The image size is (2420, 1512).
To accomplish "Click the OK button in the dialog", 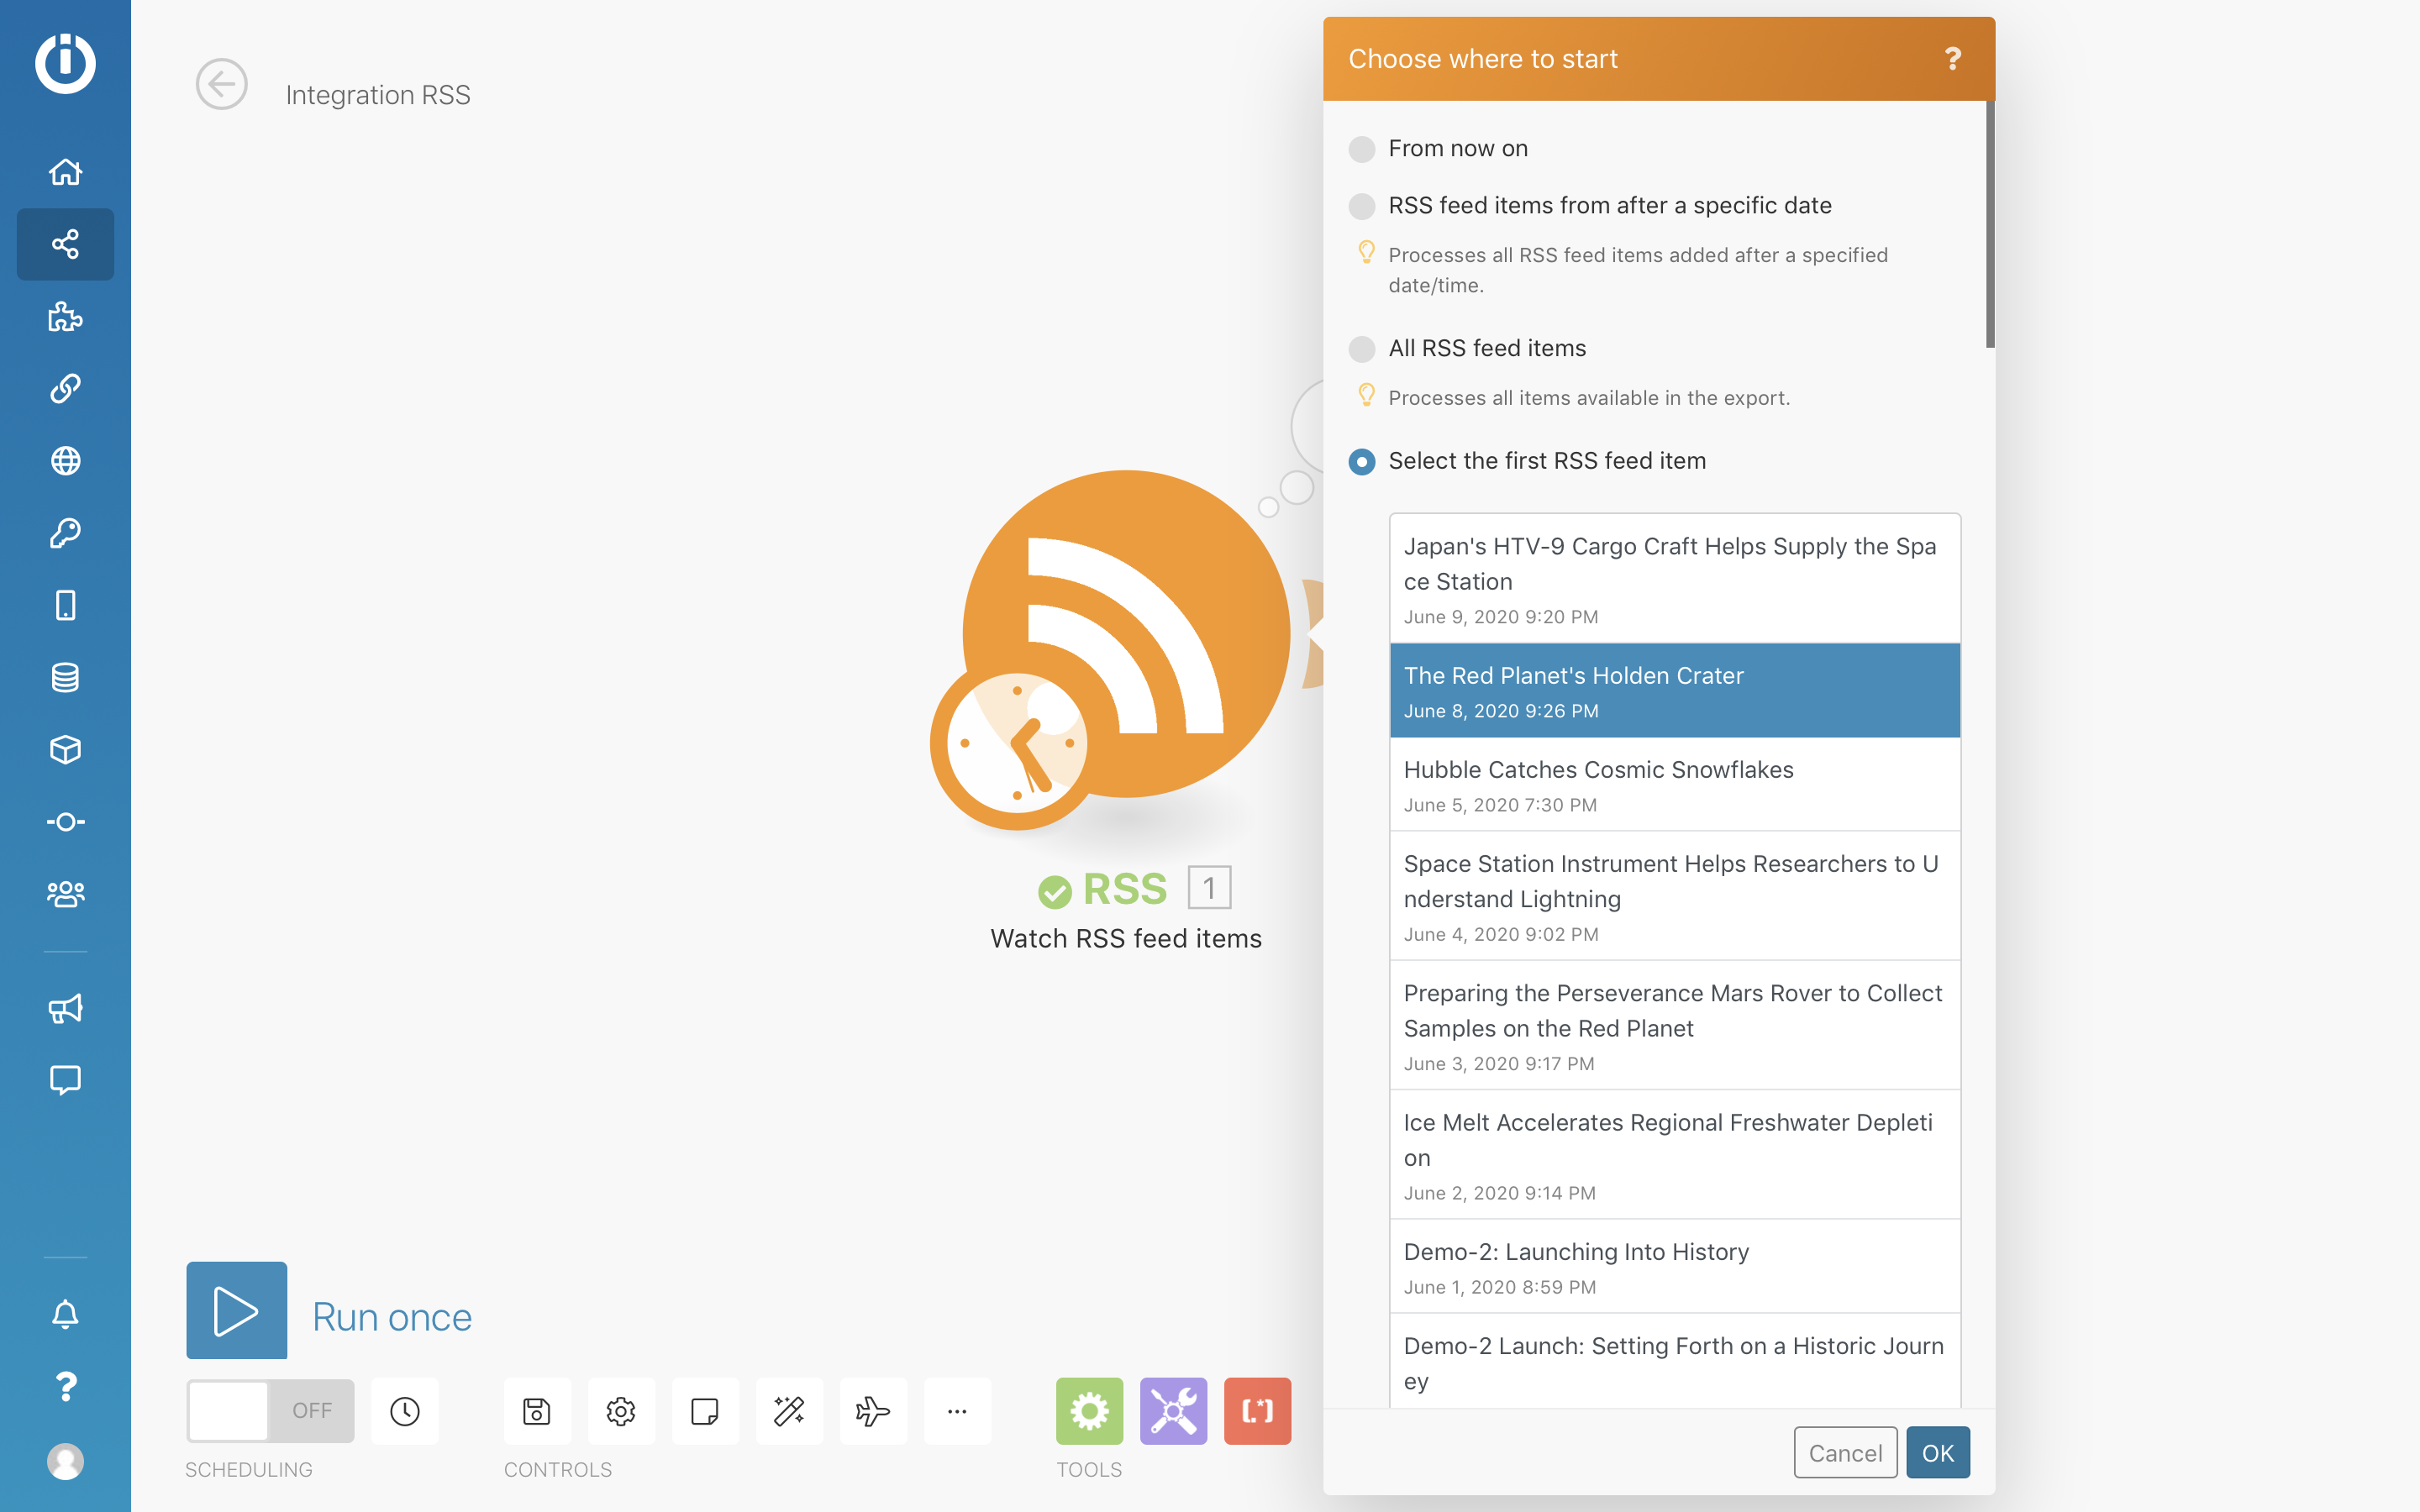I will point(1937,1453).
